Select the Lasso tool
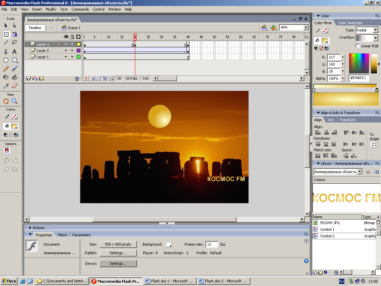 click(x=15, y=43)
